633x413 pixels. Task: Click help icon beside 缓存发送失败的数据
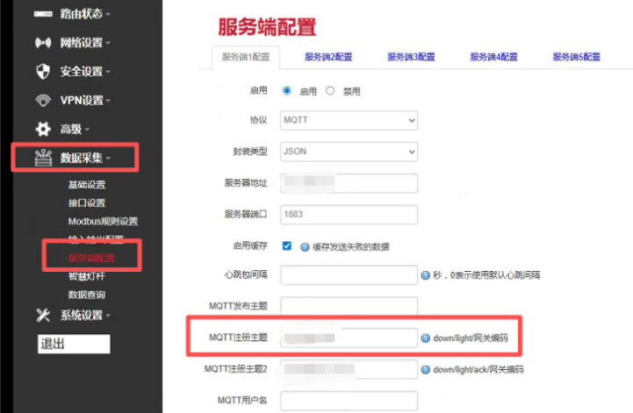tap(305, 246)
